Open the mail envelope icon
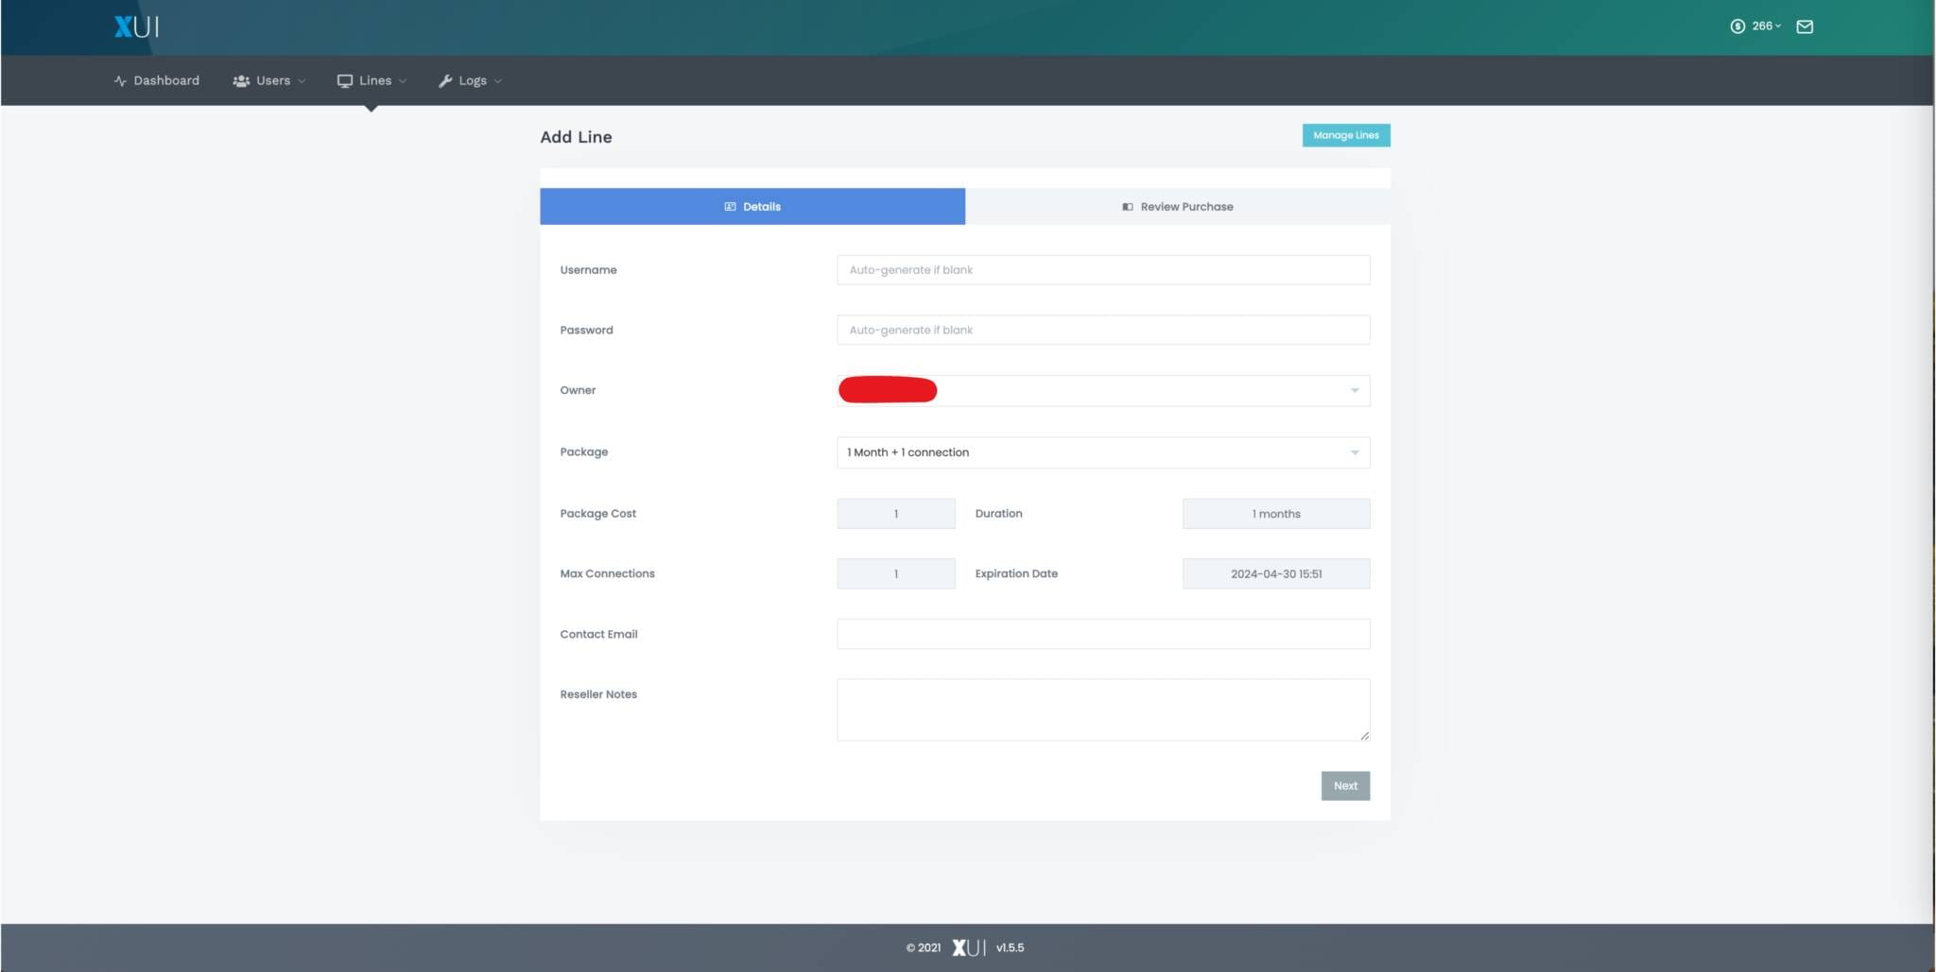The image size is (1936, 972). pyautogui.click(x=1805, y=26)
